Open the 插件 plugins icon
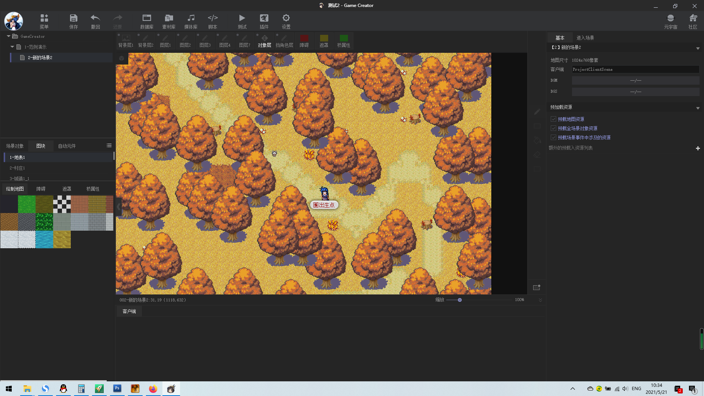 264,21
